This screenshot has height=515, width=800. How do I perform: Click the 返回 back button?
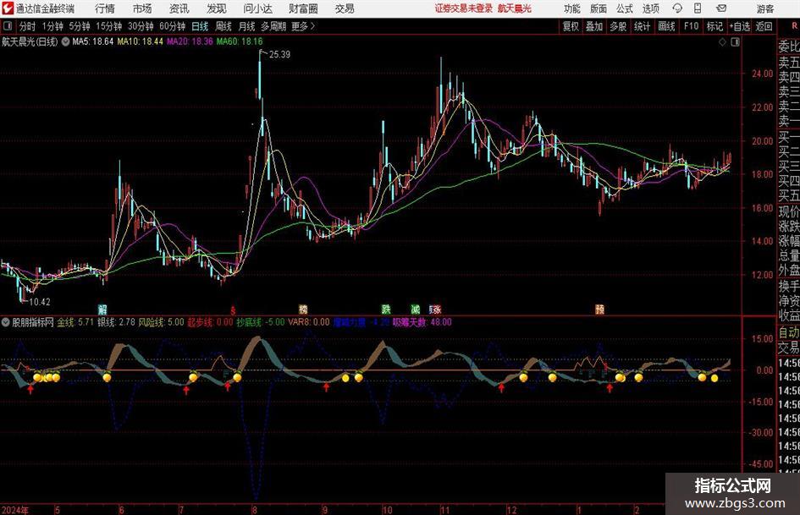[764, 26]
